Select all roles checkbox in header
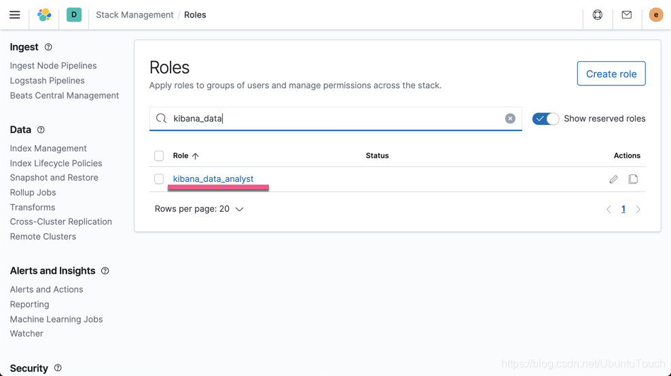The height and width of the screenshot is (376, 671). 159,155
